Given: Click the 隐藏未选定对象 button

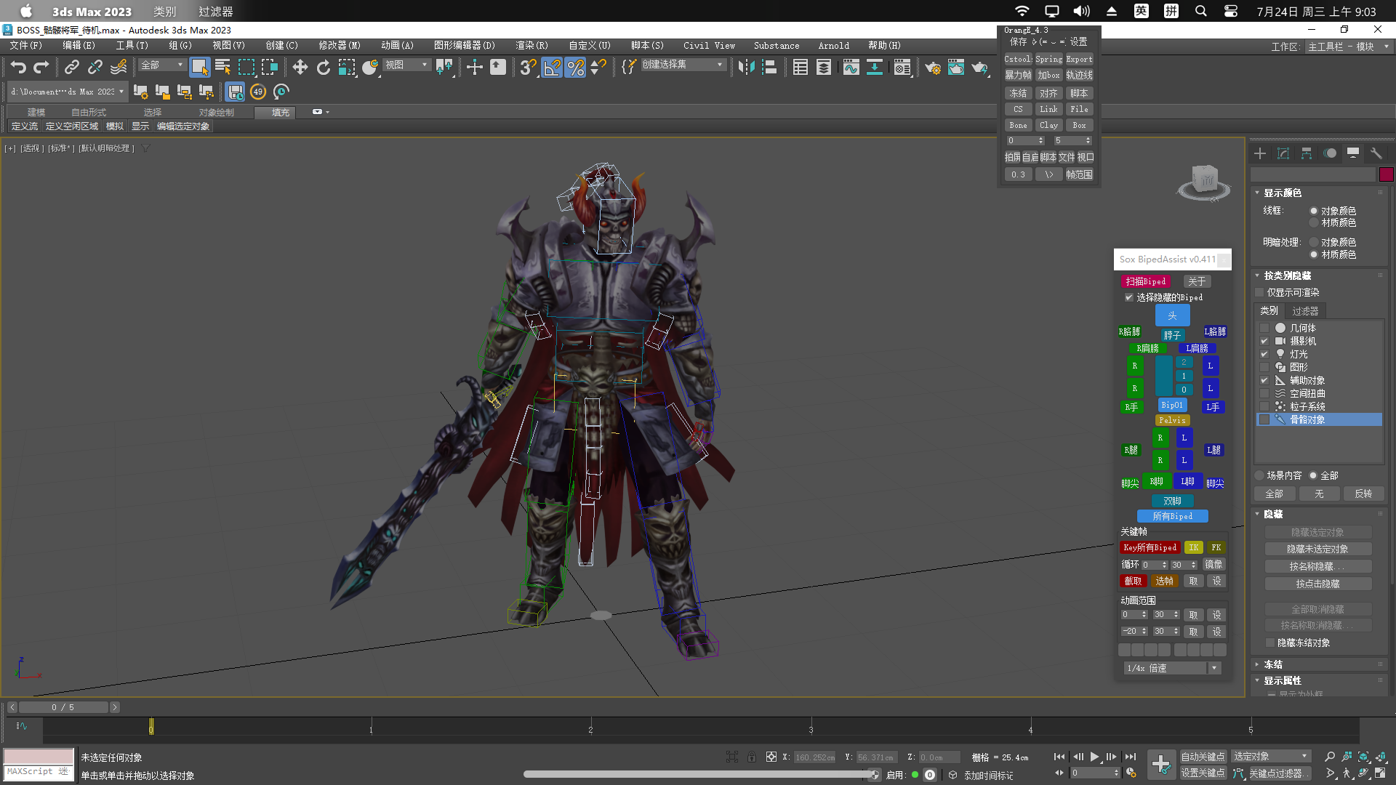Looking at the screenshot, I should tap(1317, 549).
